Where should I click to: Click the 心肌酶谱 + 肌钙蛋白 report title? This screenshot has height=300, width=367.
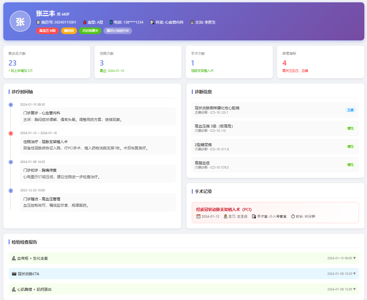(x=35, y=289)
